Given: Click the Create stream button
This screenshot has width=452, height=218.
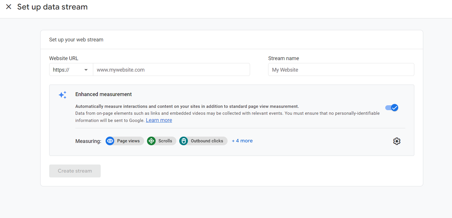Looking at the screenshot, I should coord(75,171).
